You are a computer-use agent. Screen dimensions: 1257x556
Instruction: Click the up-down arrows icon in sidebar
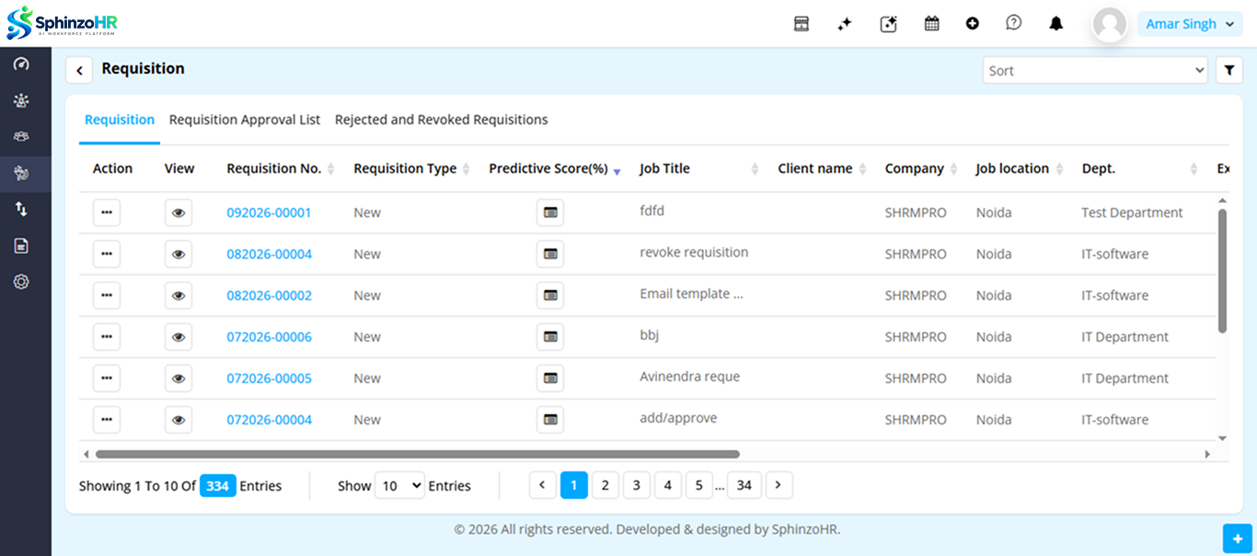point(21,209)
